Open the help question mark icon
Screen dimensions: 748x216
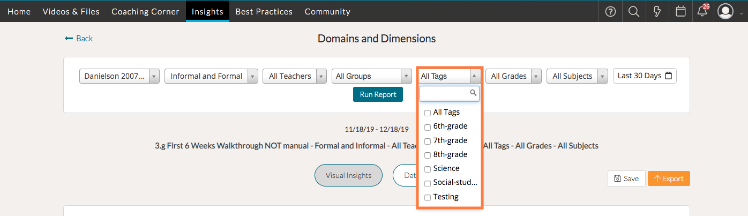[x=610, y=11]
